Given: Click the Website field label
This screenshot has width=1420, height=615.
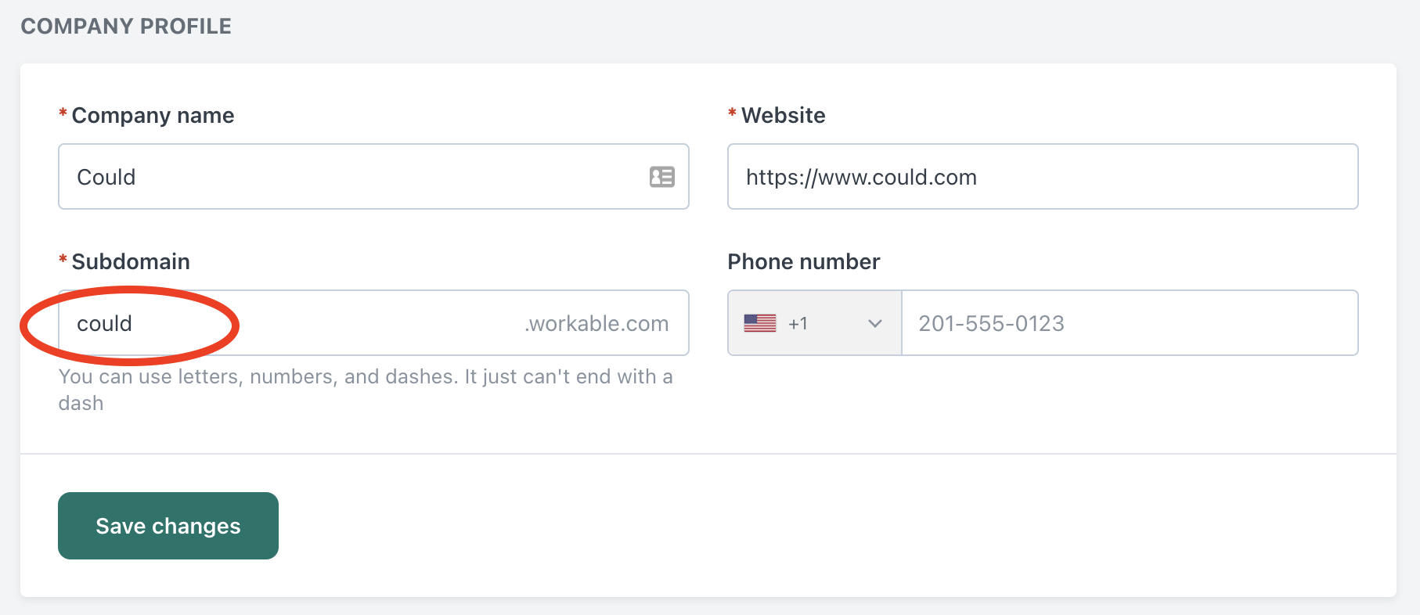Looking at the screenshot, I should pyautogui.click(x=784, y=116).
